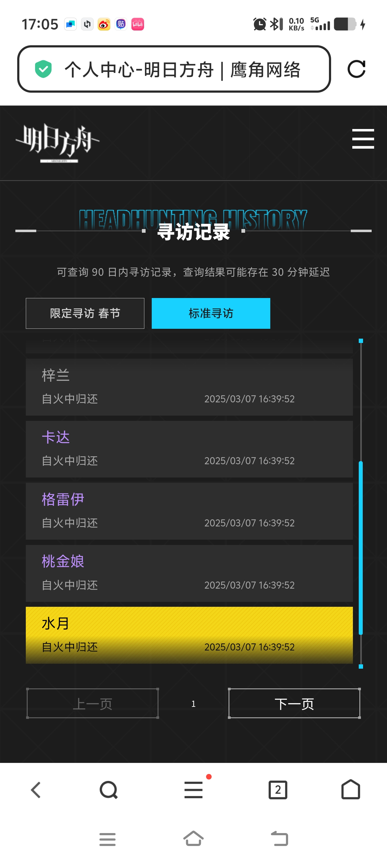Click the blue scrollbar thumb in records list
The width and height of the screenshot is (387, 862).
click(361, 548)
